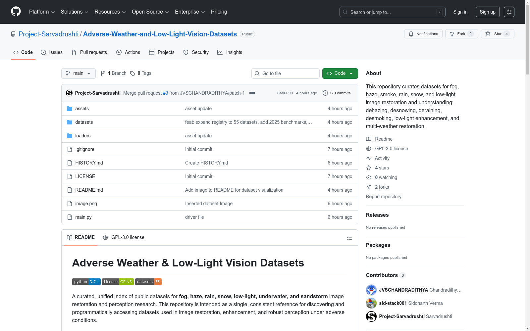Viewport: 530px width, 331px height.
Task: Open the 1 Branch link
Action: (113, 73)
